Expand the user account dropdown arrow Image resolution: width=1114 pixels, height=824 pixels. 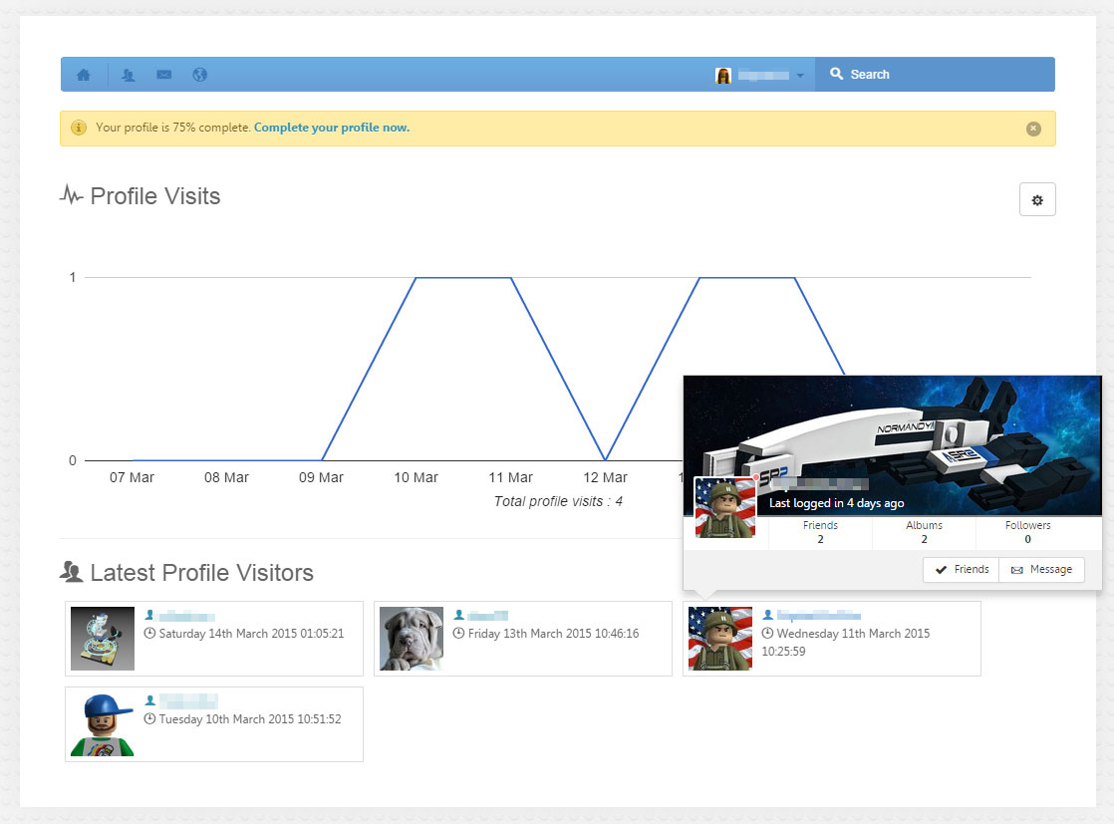pos(800,76)
